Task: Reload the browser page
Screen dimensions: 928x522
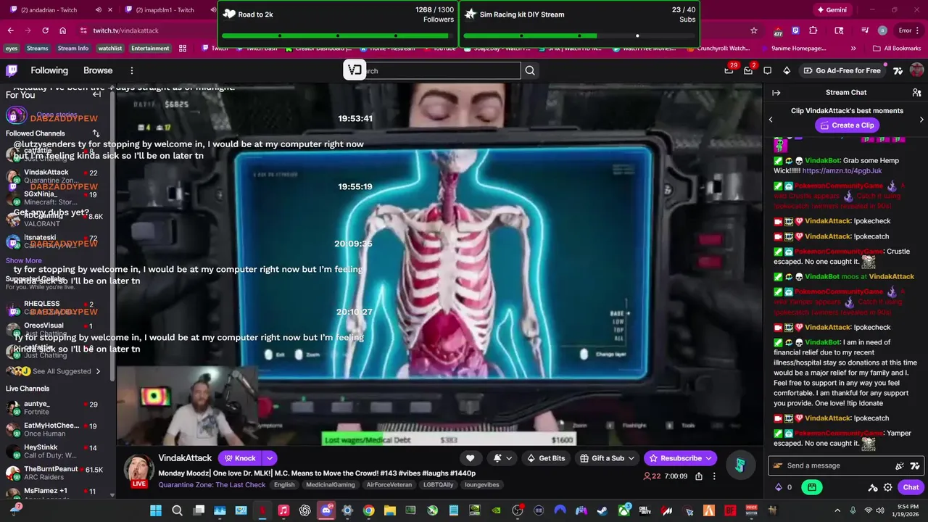Action: [x=45, y=30]
